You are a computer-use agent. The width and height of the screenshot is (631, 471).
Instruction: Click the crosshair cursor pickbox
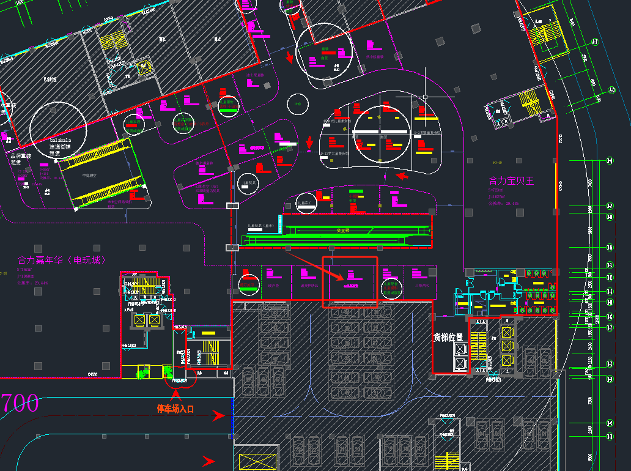tap(425, 97)
